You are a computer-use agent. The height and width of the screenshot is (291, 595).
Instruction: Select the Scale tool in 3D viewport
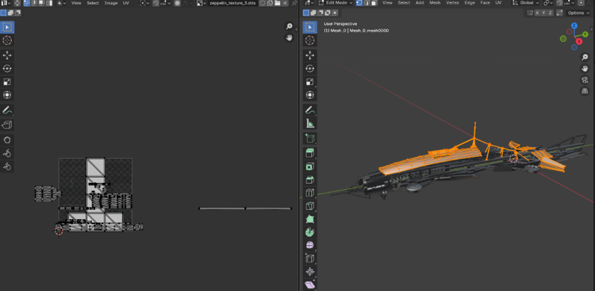pos(310,82)
